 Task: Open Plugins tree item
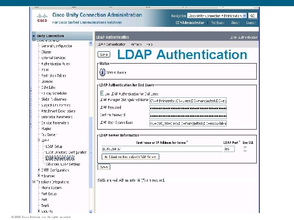coord(46,129)
